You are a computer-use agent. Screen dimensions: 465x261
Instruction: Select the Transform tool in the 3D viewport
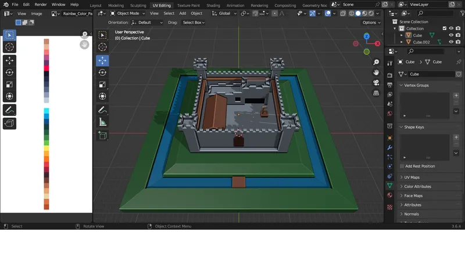pos(102,96)
